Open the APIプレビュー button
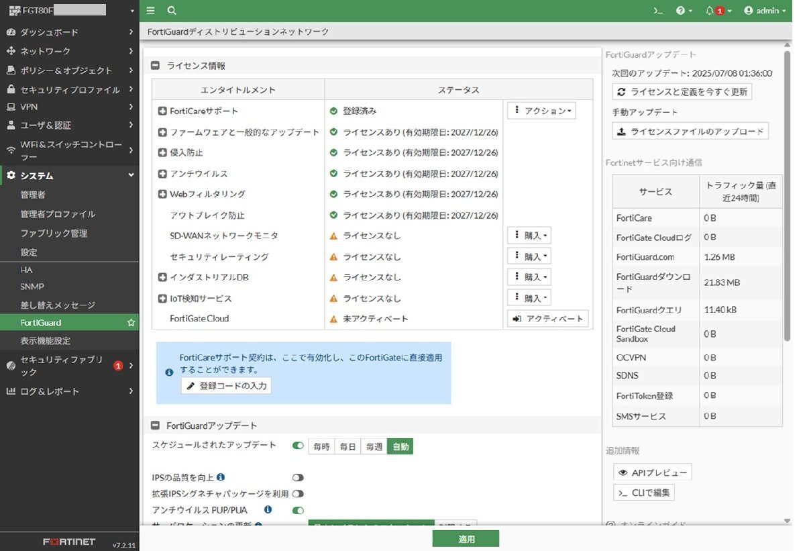Screen dimensions: 805x551 (652, 472)
